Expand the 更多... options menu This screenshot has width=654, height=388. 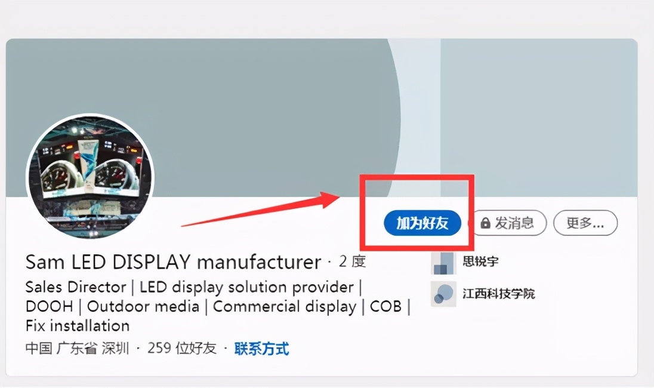(585, 223)
